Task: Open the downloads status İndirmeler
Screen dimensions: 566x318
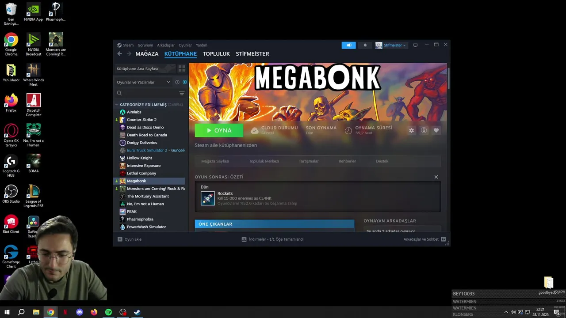Action: tap(272, 239)
